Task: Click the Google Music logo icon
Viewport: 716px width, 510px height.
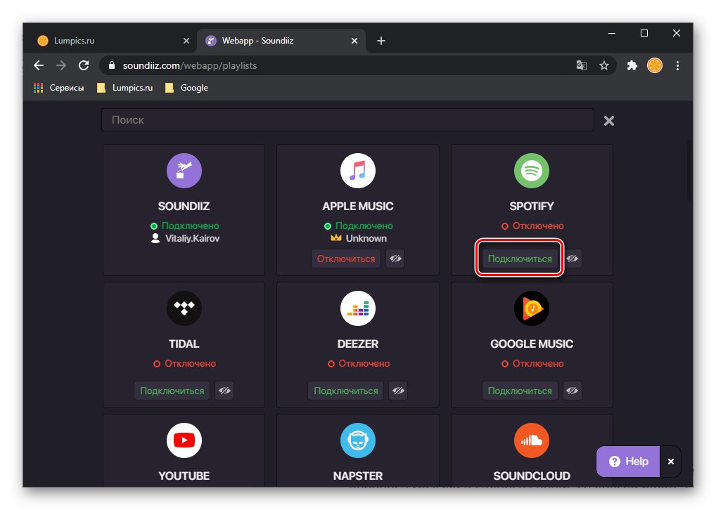Action: tap(532, 308)
